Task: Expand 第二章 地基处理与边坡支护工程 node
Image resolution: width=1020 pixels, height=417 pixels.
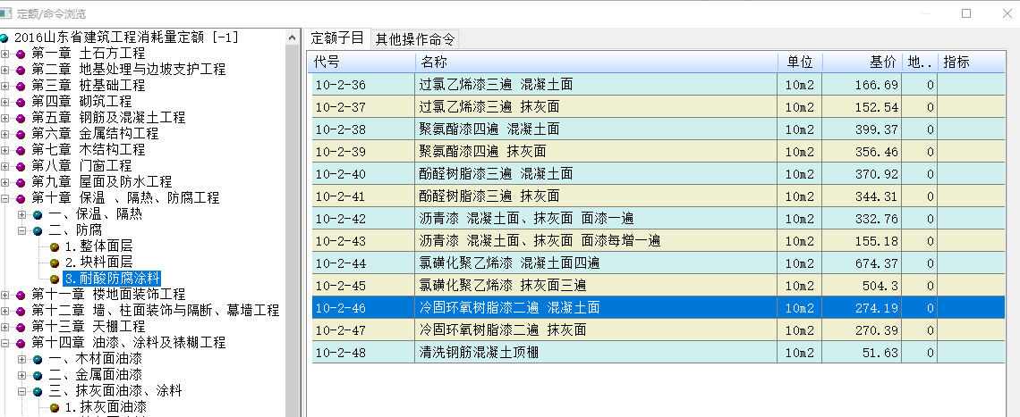Action: pyautogui.click(x=5, y=70)
